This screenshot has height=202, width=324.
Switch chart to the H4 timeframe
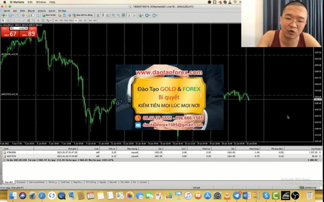pos(80,21)
